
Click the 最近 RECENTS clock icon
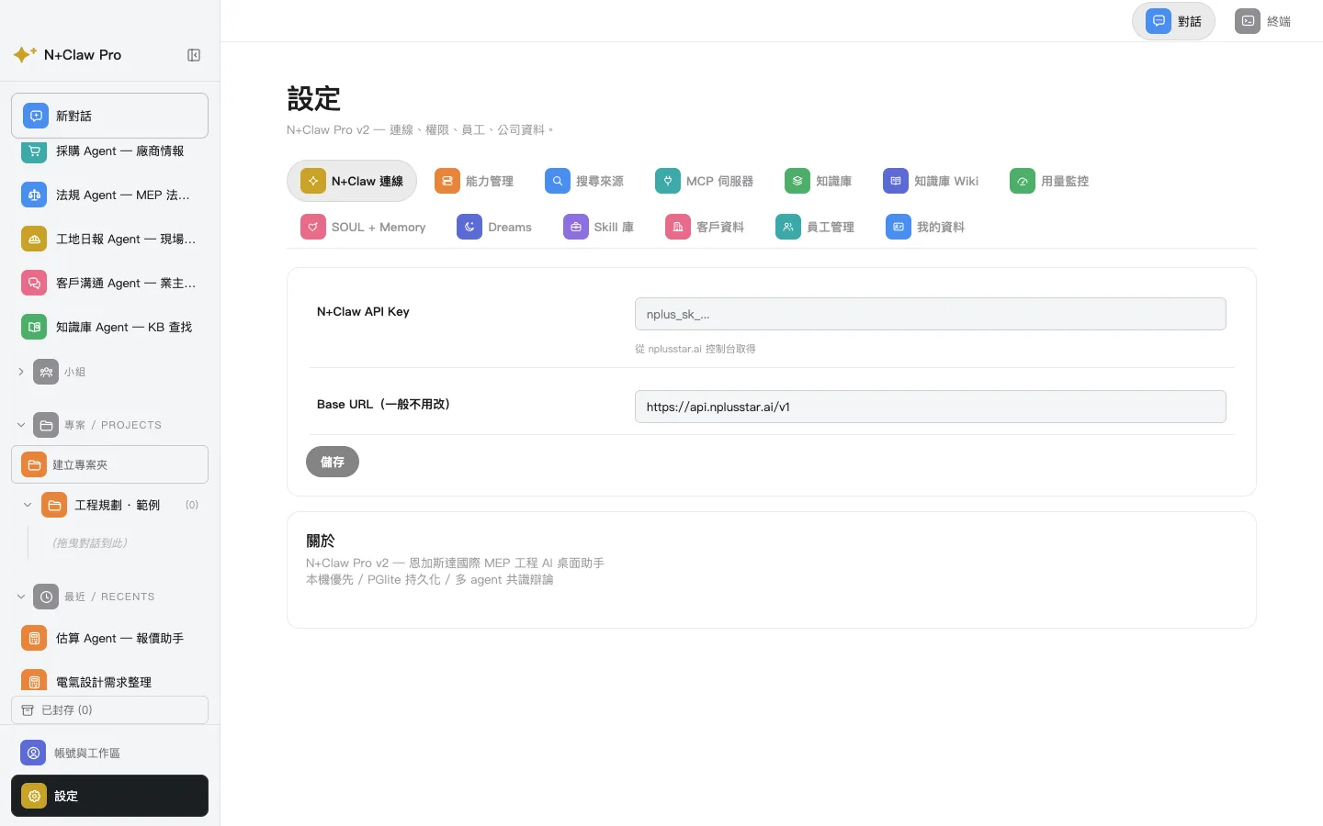point(46,597)
